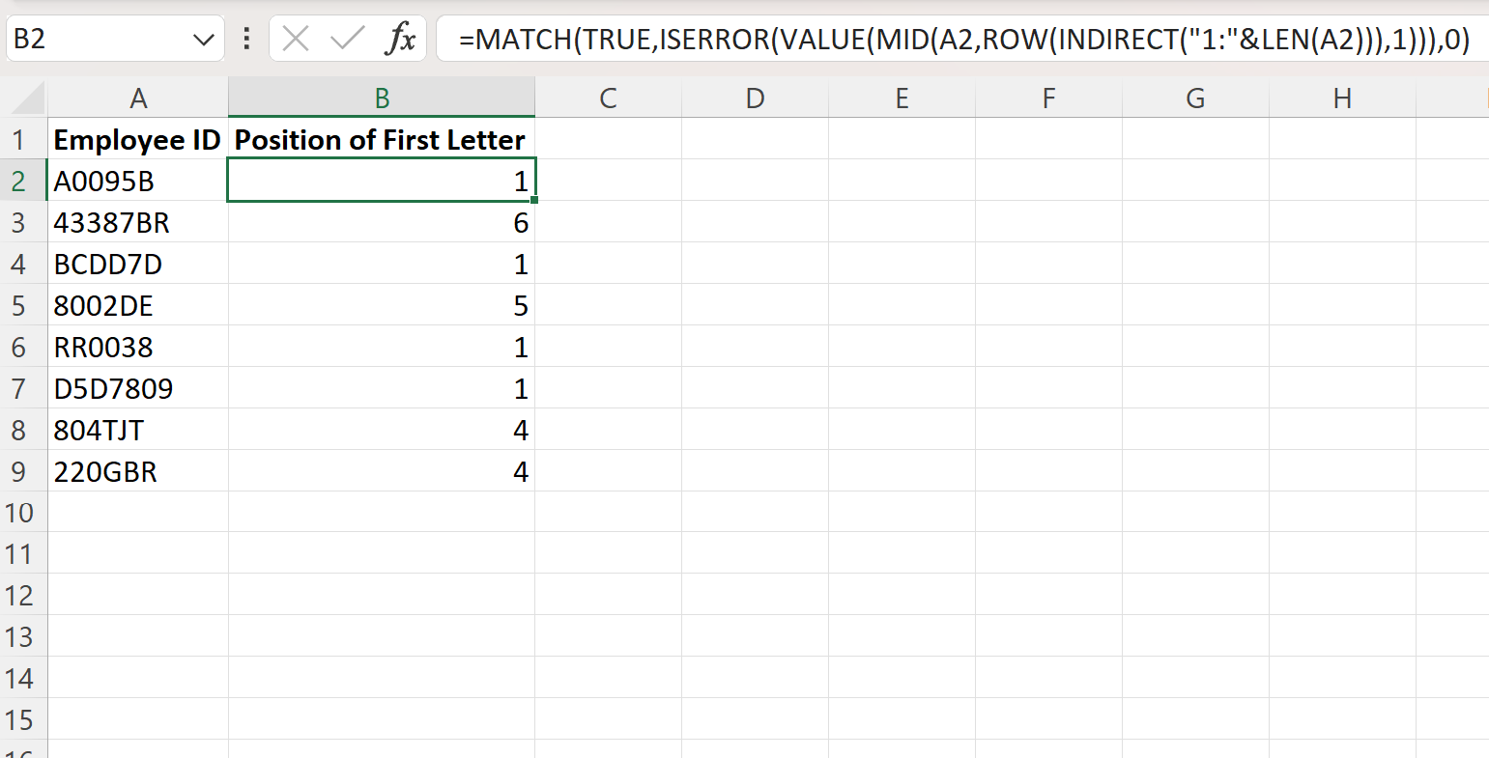Select row header 5

pyautogui.click(x=21, y=305)
